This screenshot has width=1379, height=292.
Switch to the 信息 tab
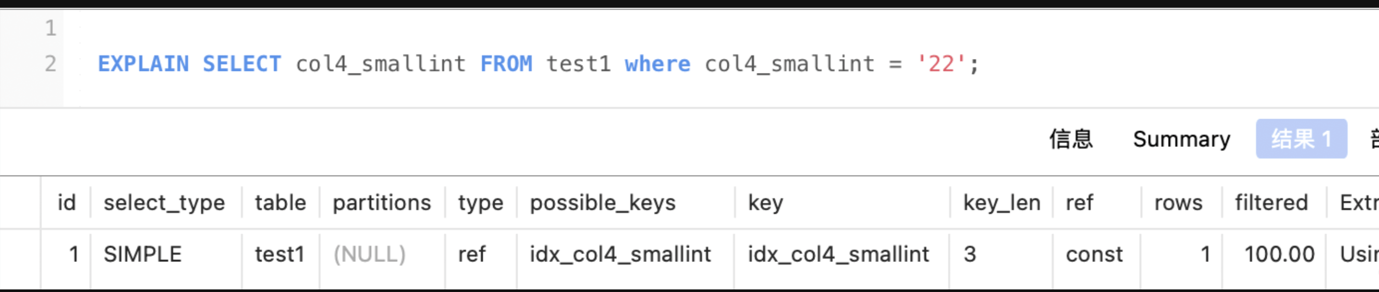[1071, 139]
